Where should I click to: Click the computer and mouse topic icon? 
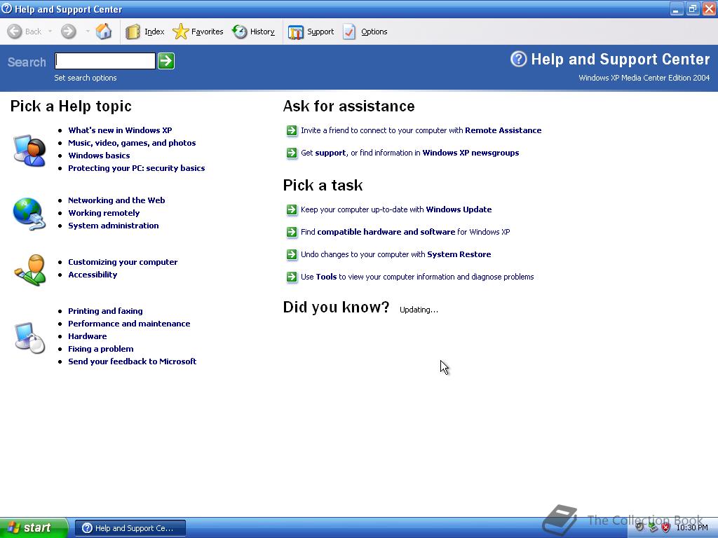click(x=29, y=338)
